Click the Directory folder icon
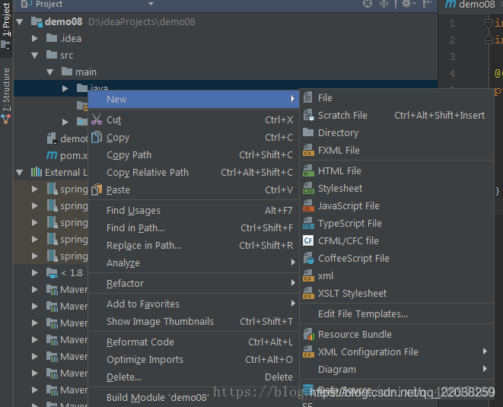 tap(308, 132)
